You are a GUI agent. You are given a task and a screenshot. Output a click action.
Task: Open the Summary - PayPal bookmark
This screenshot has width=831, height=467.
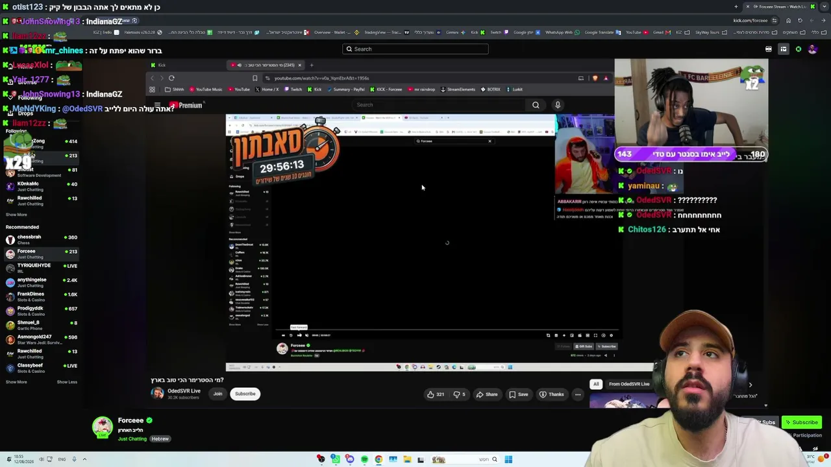tap(346, 90)
